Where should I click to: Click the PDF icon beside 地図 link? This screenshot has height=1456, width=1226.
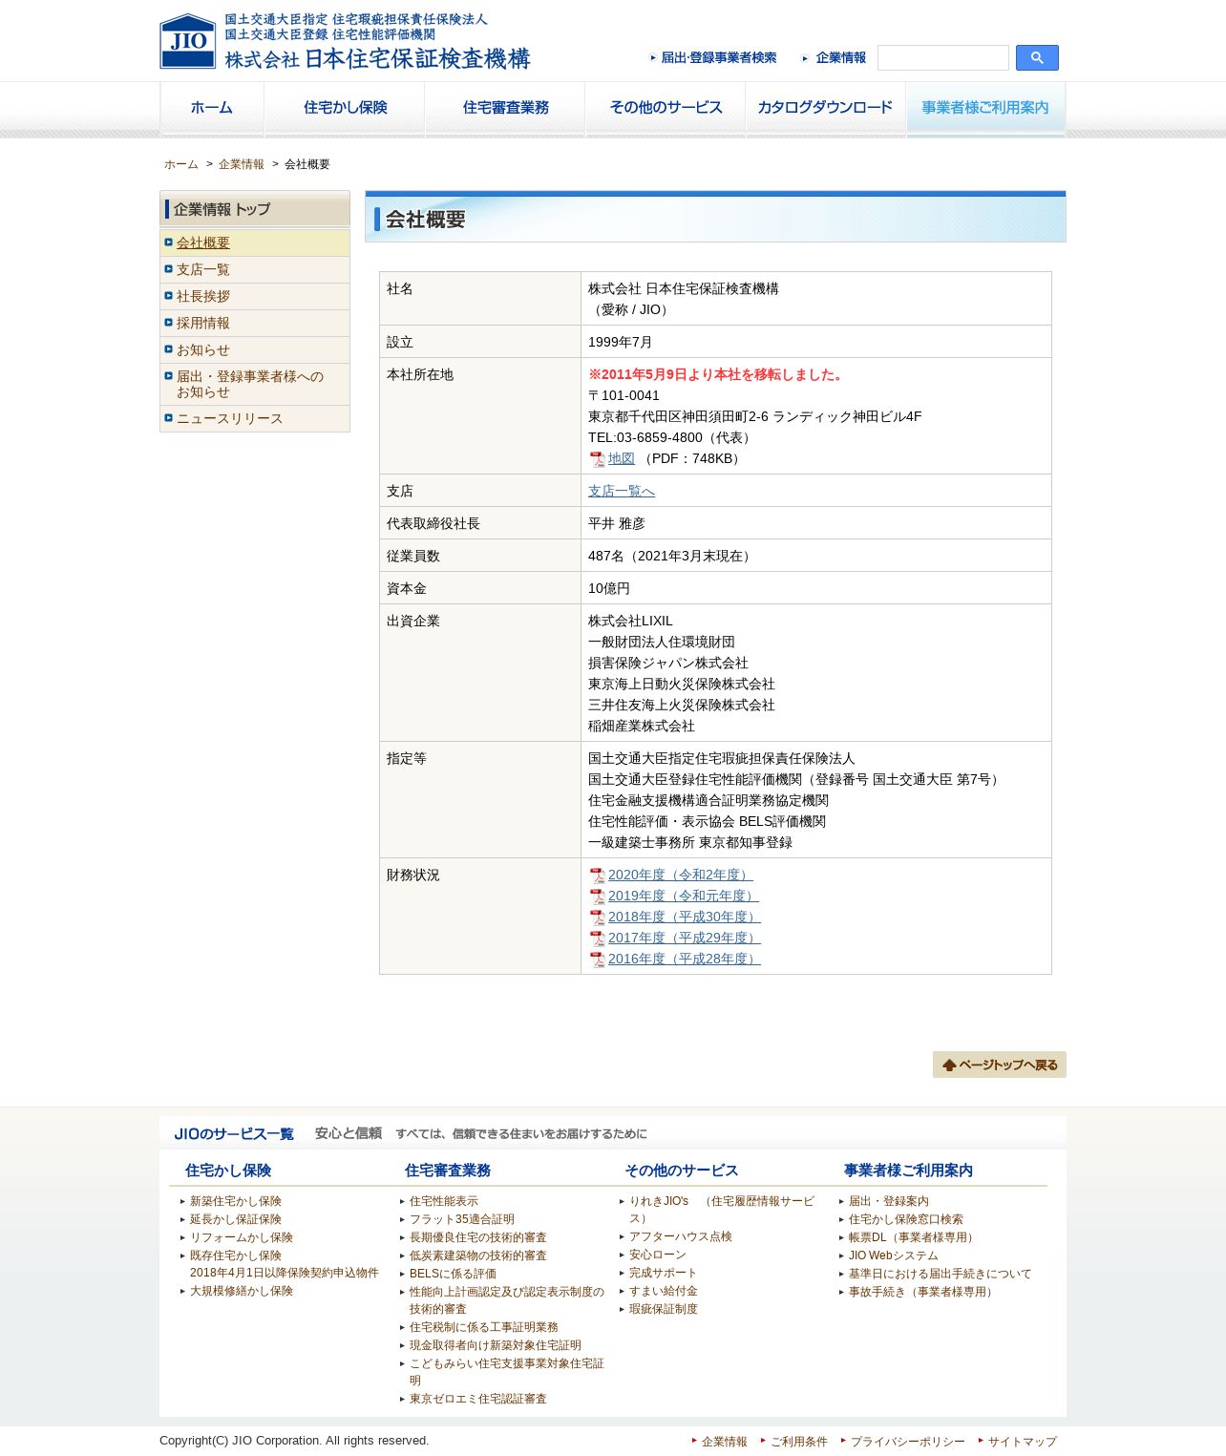pos(597,459)
